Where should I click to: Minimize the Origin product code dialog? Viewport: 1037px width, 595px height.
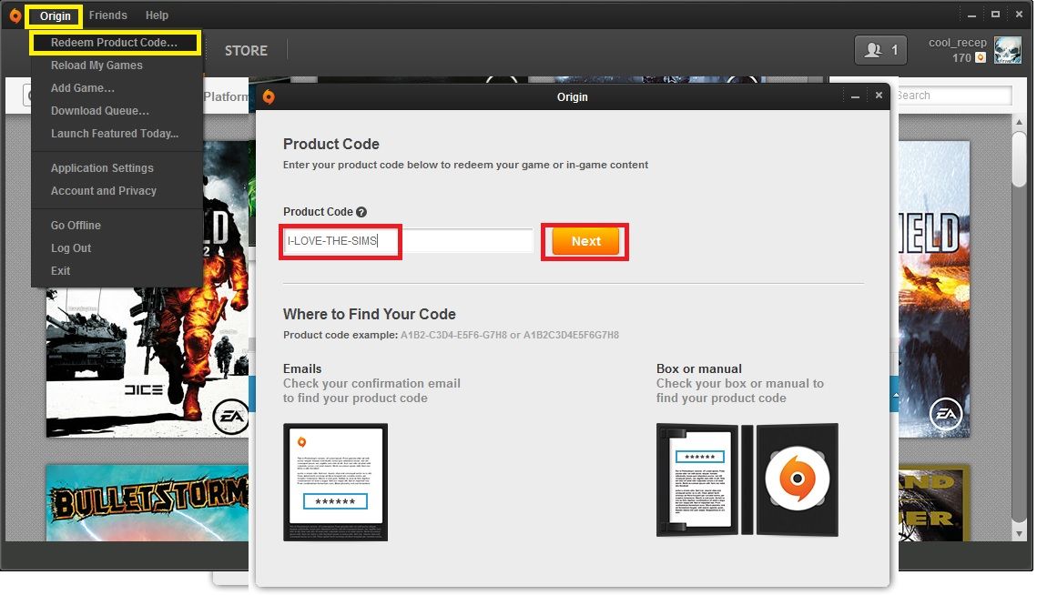(855, 96)
